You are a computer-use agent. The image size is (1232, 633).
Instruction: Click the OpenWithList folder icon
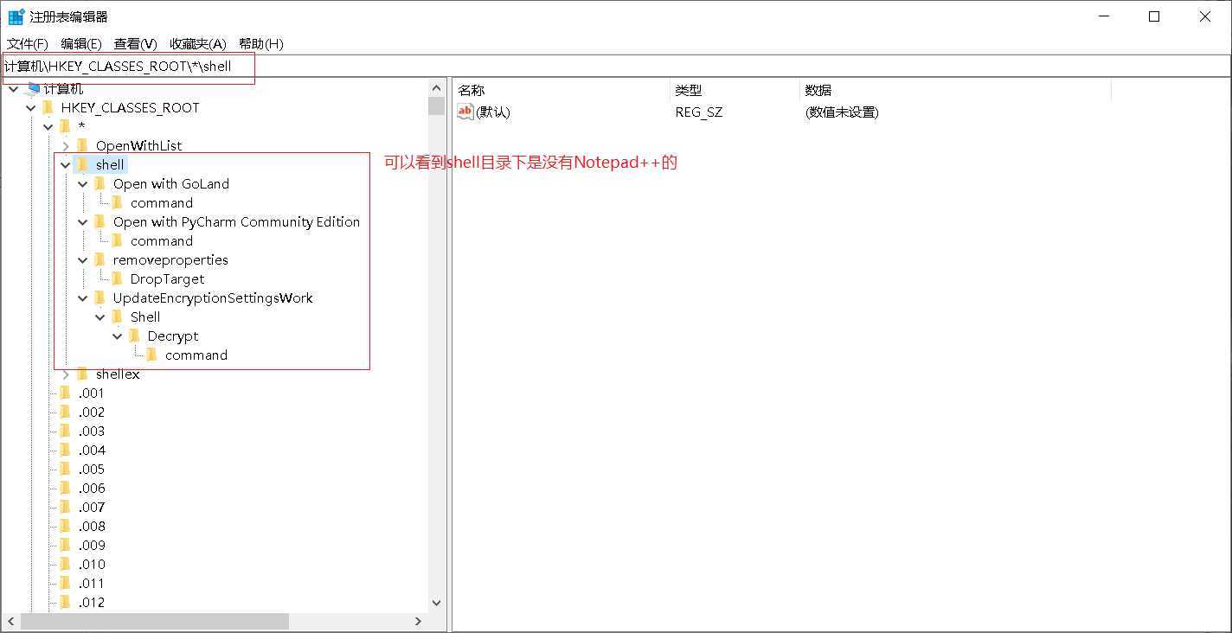[x=83, y=145]
